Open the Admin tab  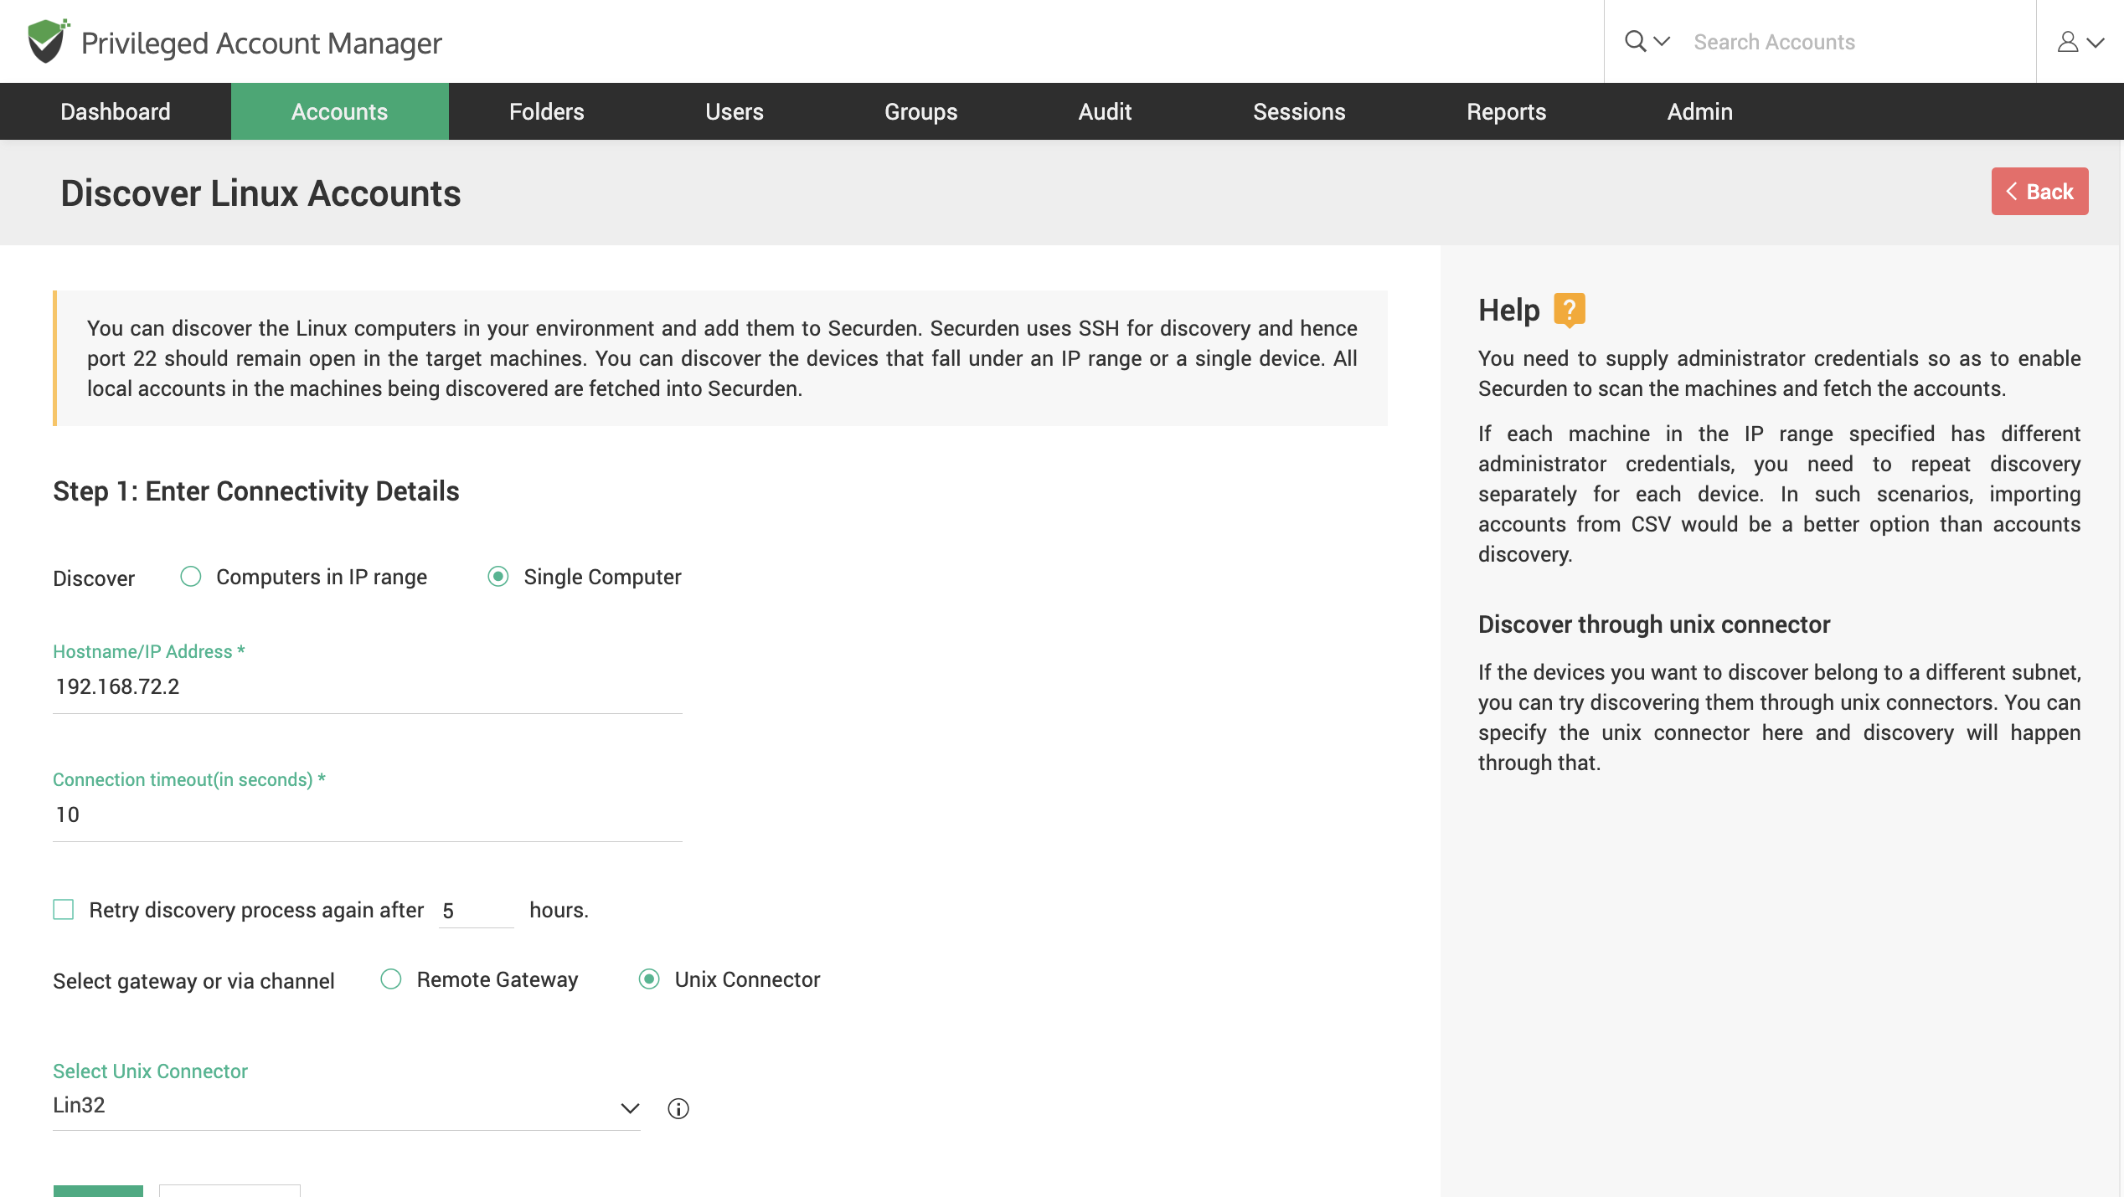1700,111
